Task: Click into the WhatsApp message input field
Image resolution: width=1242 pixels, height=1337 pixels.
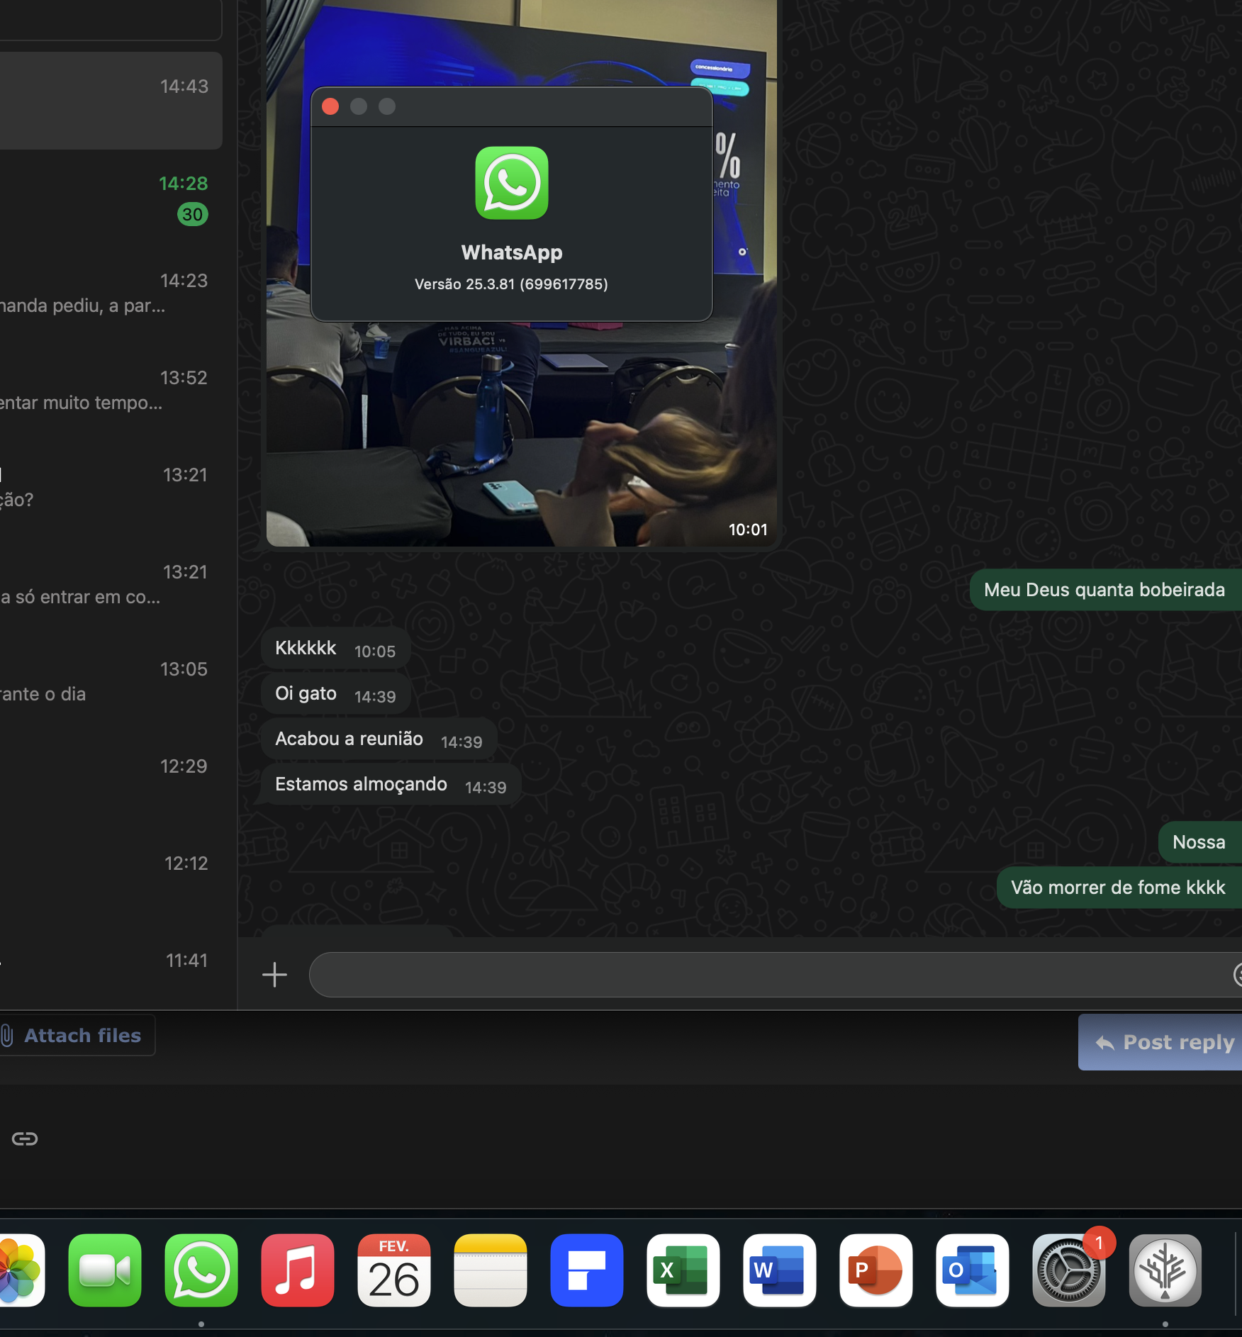Action: [x=776, y=975]
